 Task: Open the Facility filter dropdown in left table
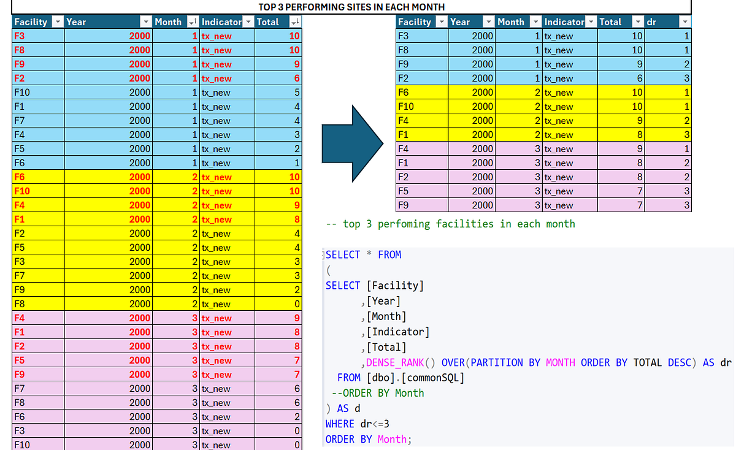tap(57, 21)
